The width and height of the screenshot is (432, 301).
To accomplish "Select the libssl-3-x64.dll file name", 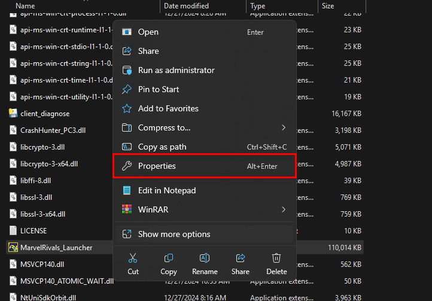I will point(42,214).
